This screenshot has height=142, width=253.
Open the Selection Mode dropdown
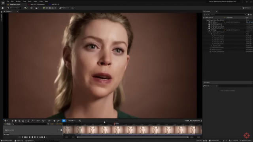[14, 8]
